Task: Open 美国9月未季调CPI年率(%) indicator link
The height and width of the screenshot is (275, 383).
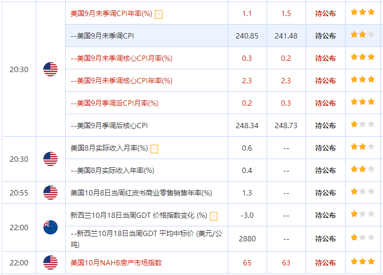Action: pos(111,13)
